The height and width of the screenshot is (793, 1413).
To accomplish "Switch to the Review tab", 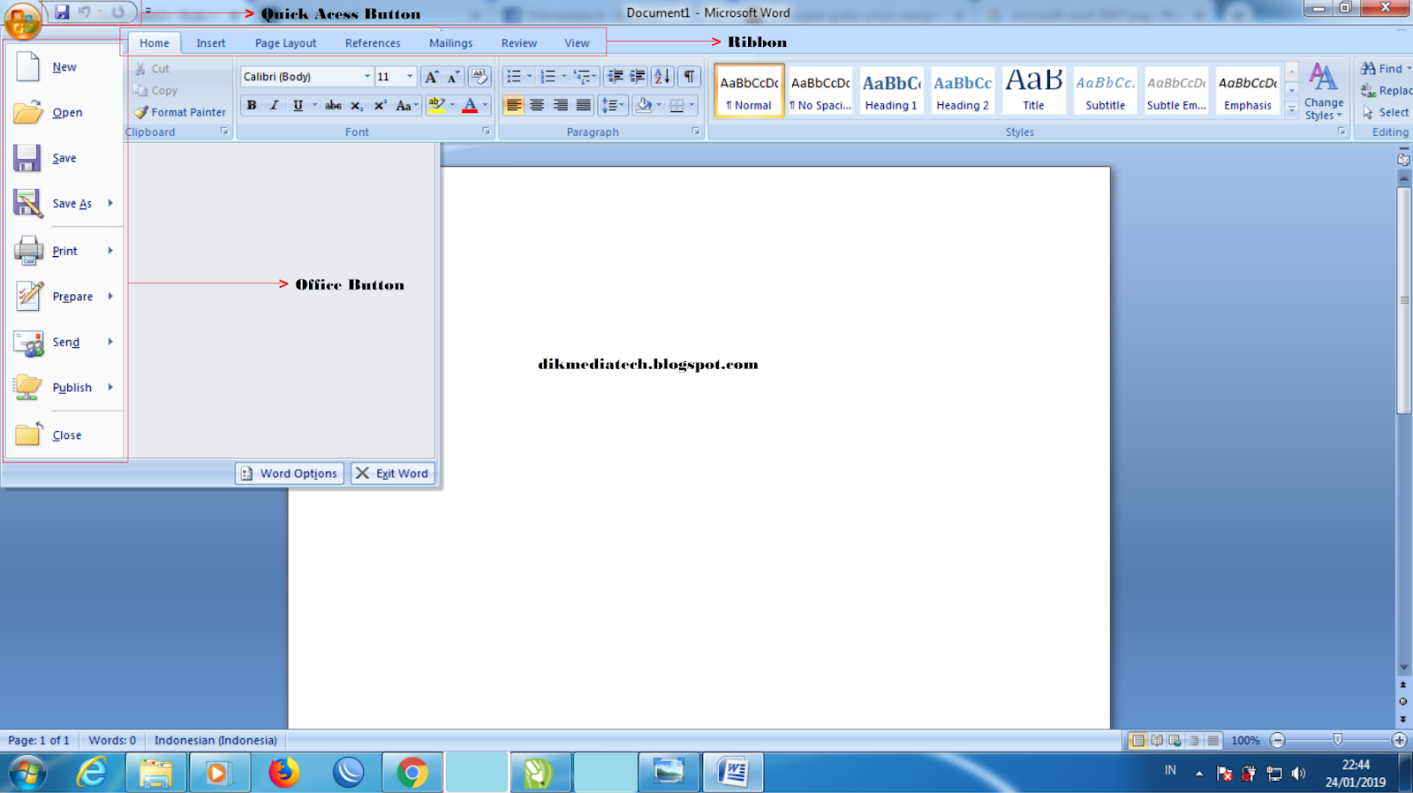I will tap(519, 43).
